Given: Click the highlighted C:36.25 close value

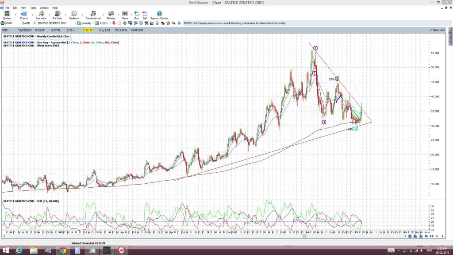Looking at the screenshot, I should click(88, 30).
